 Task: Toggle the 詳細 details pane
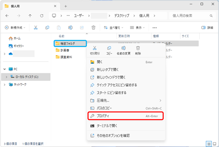207,28
